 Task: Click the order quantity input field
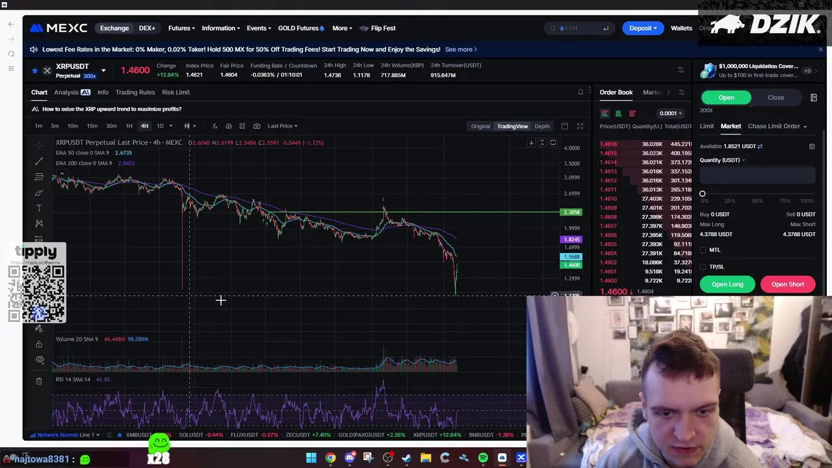[757, 175]
